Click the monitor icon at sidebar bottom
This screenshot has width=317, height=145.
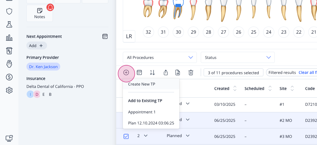pyautogui.click(x=9, y=138)
